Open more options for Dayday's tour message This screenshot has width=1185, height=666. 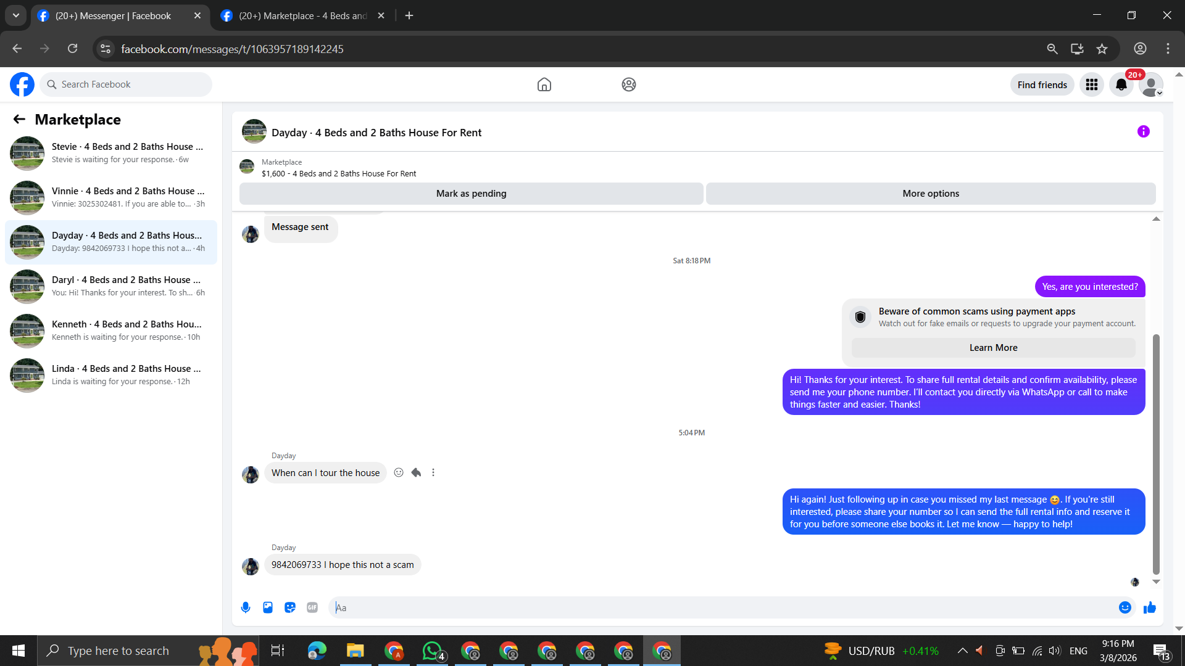(x=433, y=472)
